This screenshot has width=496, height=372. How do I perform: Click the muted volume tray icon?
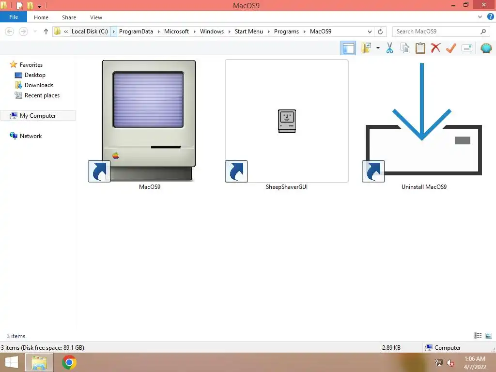coord(450,363)
